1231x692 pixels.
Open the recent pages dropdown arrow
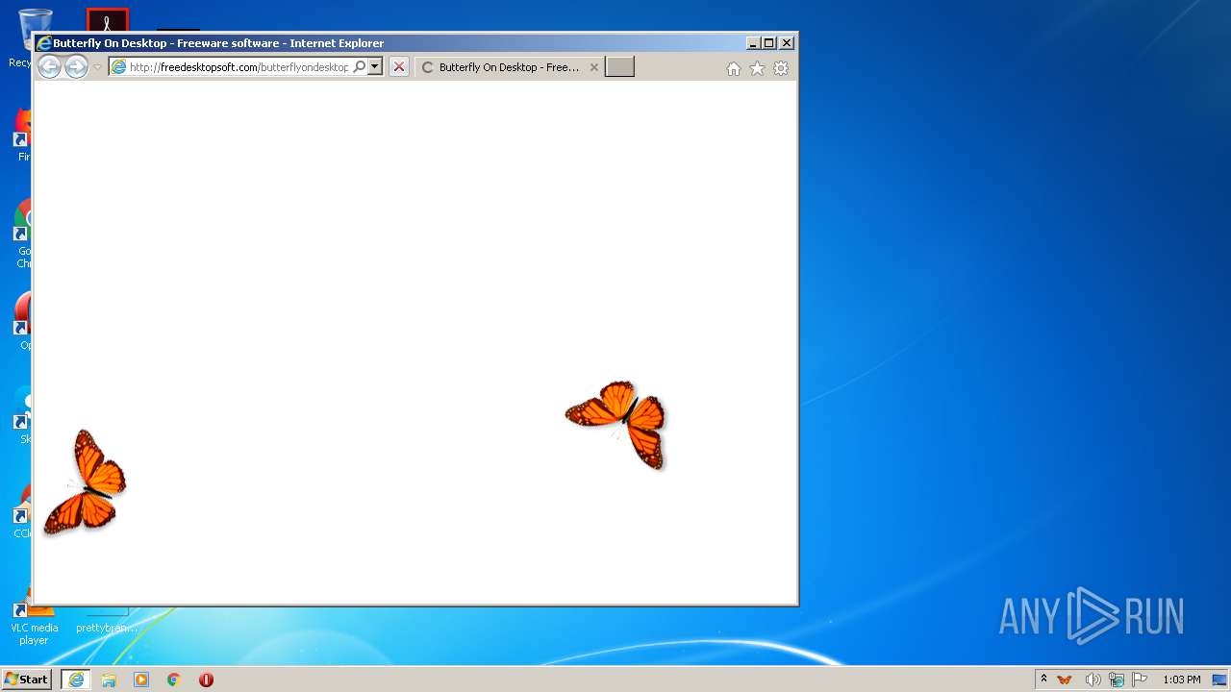[x=97, y=67]
